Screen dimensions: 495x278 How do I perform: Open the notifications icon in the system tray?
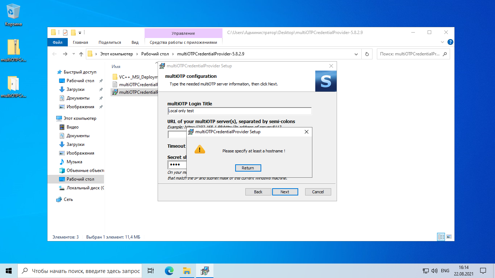tap(483, 270)
